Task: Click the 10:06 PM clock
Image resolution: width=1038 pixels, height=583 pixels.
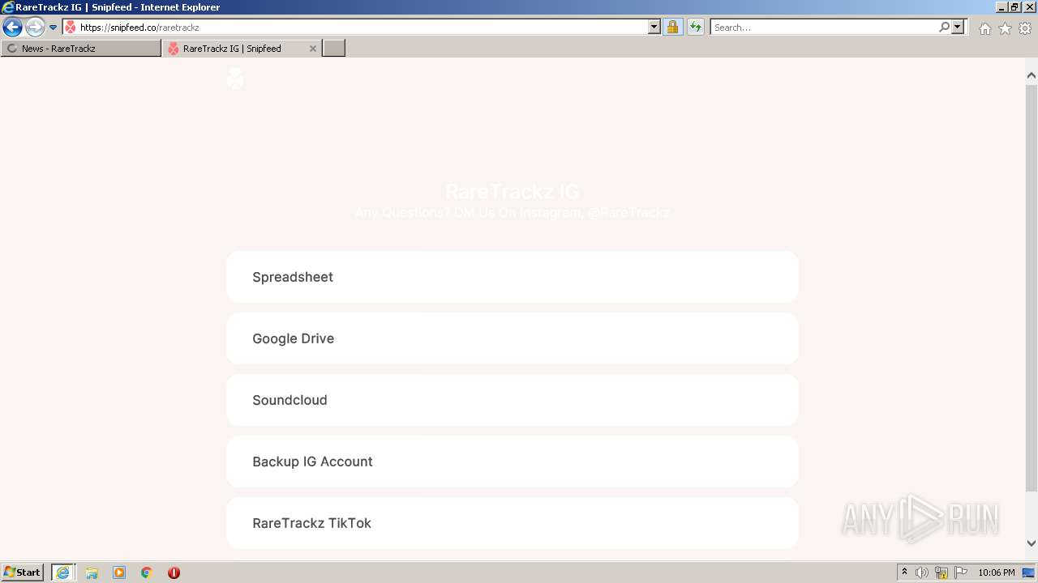Action: coord(997,572)
